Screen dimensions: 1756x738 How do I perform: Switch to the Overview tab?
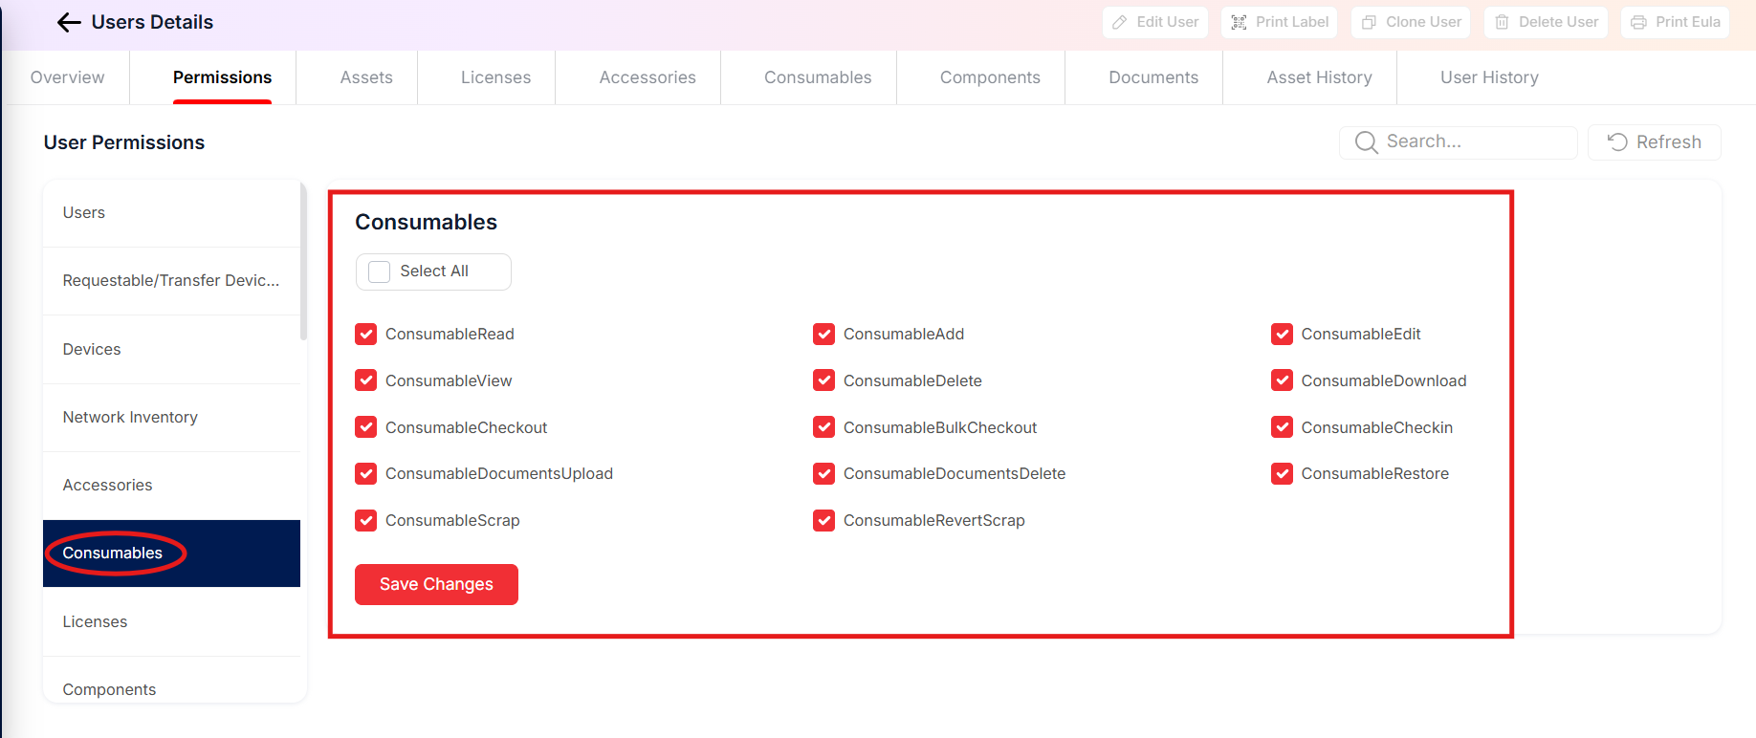[67, 77]
